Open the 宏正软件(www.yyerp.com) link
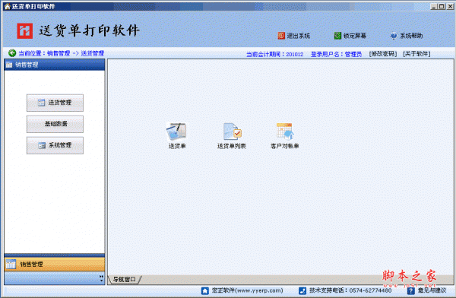The image size is (456, 298). point(247,290)
